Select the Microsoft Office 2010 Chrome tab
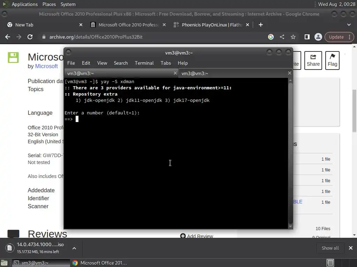The width and height of the screenshot is (357, 267). [x=128, y=25]
